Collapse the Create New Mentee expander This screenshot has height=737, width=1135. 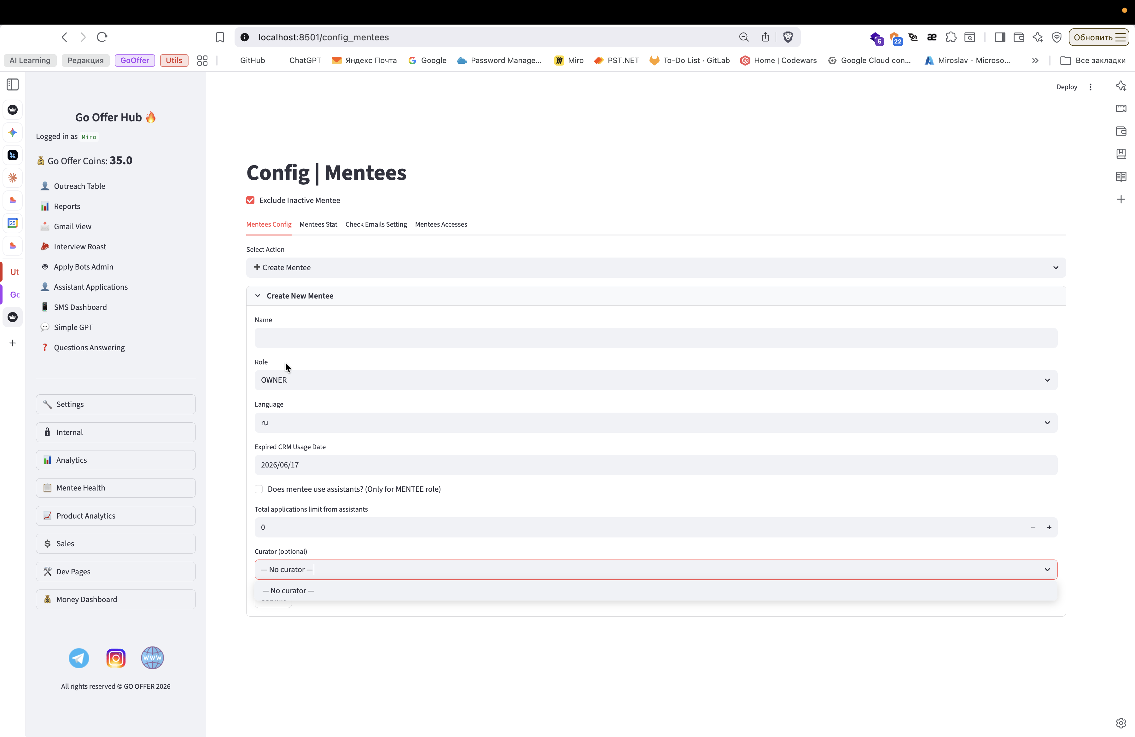tap(300, 296)
